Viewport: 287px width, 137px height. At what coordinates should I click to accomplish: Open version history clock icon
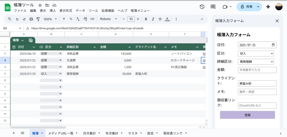tap(202, 7)
